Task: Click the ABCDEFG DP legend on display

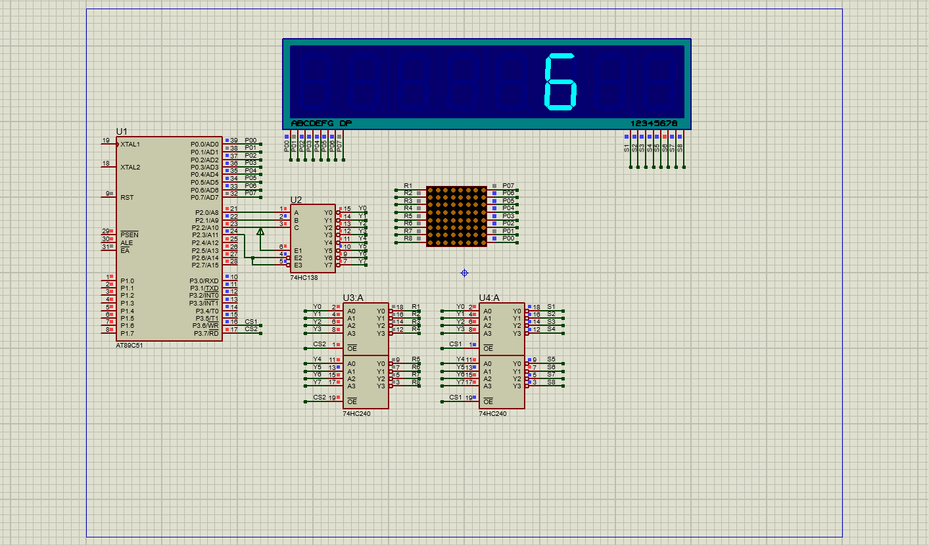Action: click(322, 124)
